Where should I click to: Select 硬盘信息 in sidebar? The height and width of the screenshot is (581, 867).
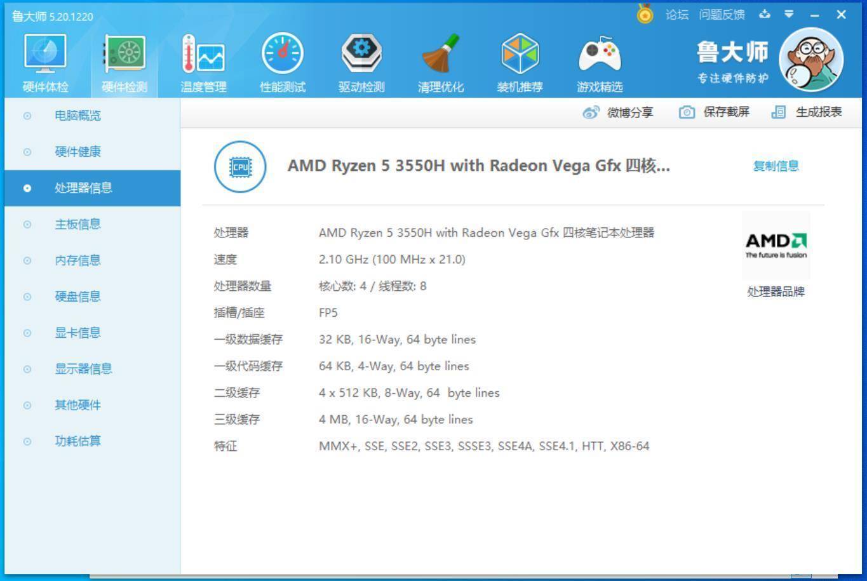point(92,297)
